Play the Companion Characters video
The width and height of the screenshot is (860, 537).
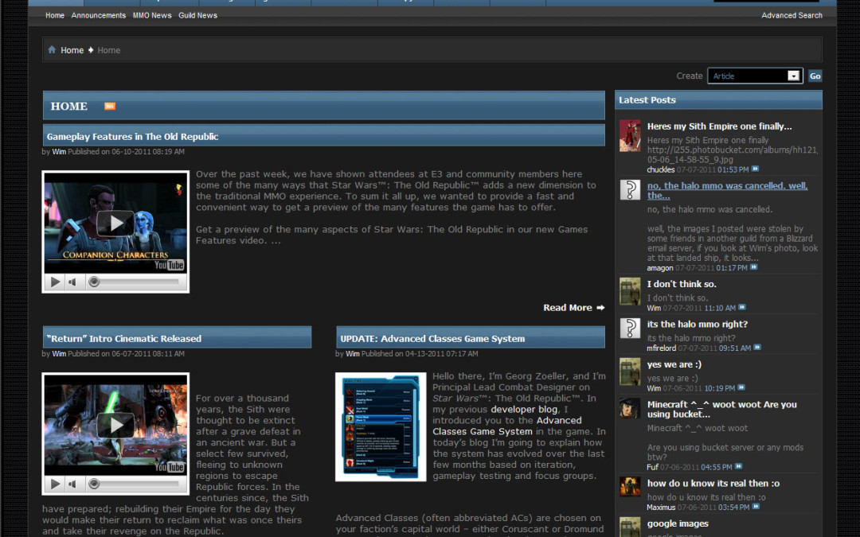(115, 223)
